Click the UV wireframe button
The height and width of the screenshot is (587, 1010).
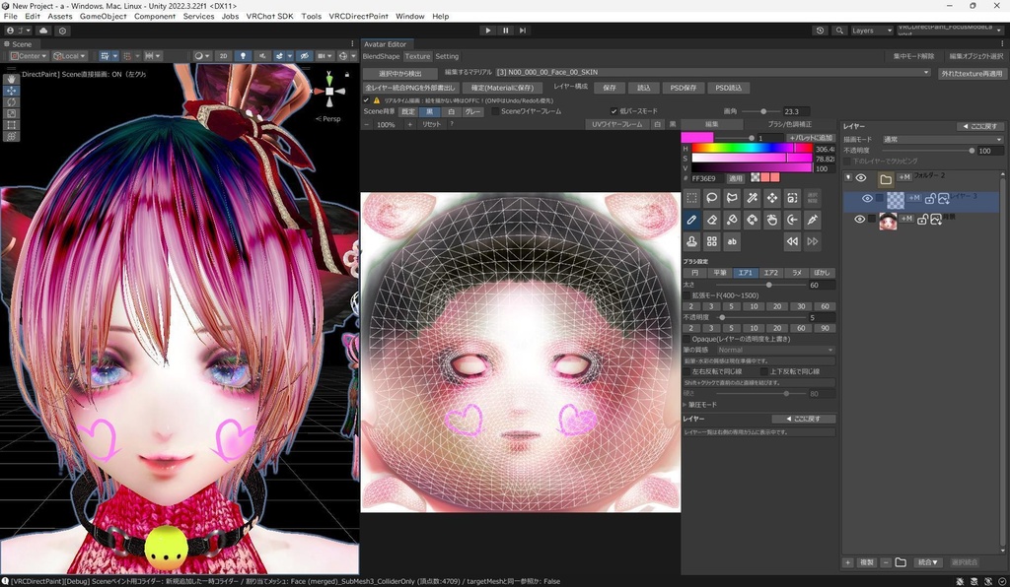pos(617,124)
